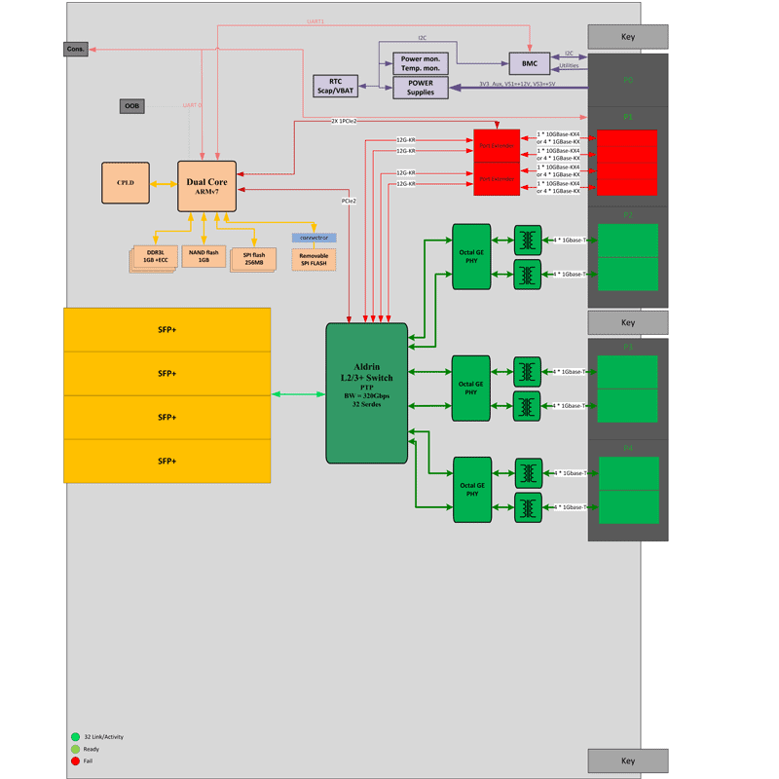Click the red Fail legend indicator
Screen dimensions: 779x779
75,760
